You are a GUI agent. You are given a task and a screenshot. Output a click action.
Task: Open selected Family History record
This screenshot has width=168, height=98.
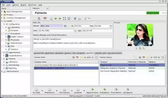pos(140,57)
